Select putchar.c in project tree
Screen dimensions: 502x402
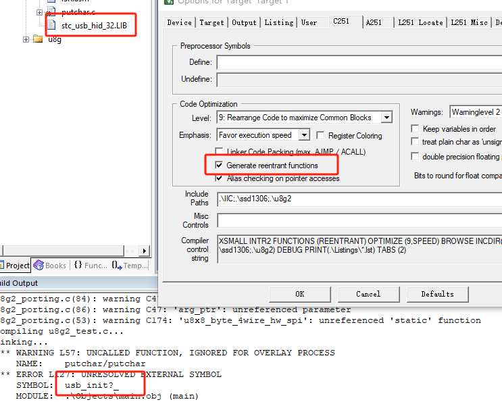[78, 12]
